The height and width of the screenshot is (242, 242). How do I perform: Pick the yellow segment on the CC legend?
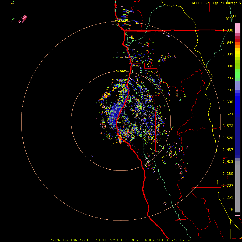[x=237, y=52]
